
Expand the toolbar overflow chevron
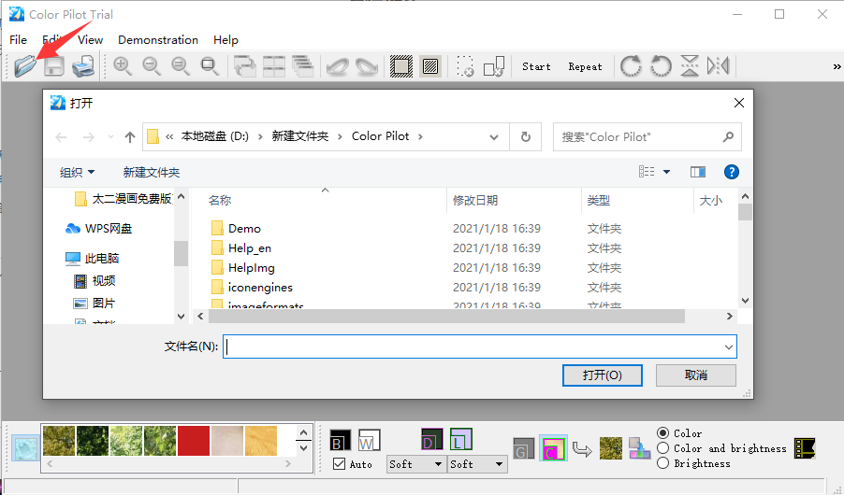coord(837,66)
